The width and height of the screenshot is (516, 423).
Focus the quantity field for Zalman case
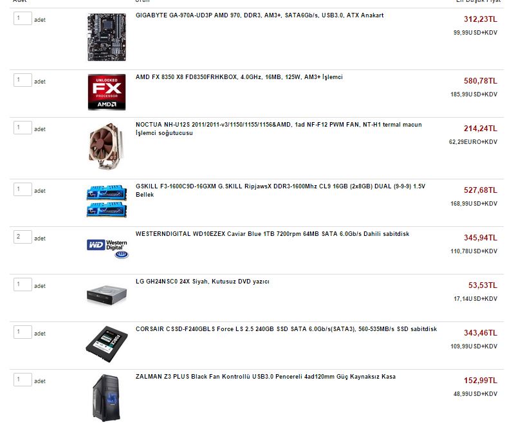[x=23, y=379]
